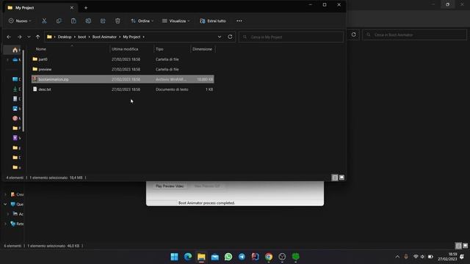Select bootanimation.zip file
470x264 pixels.
123,79
